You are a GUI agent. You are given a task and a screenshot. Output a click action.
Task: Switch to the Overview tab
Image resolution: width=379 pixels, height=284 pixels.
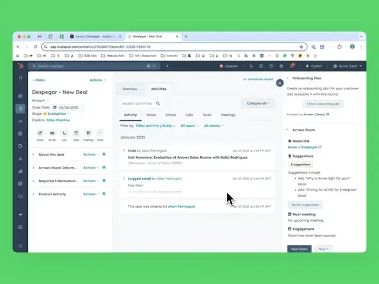(x=130, y=89)
